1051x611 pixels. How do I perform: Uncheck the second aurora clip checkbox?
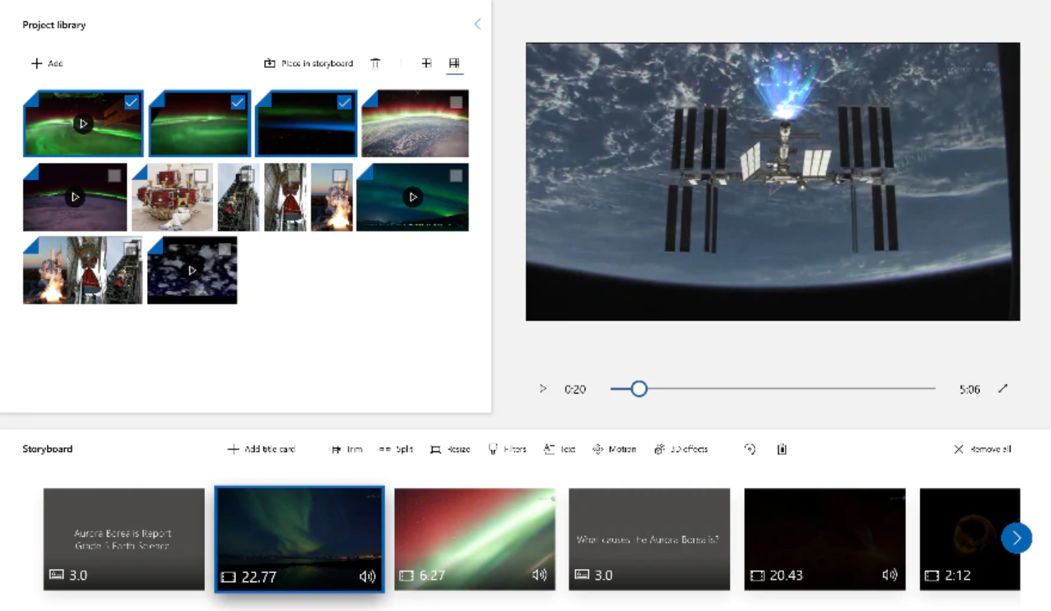coord(238,103)
